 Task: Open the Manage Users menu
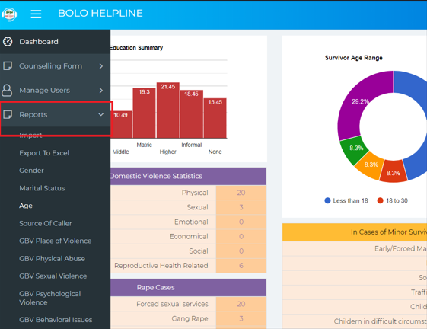tap(55, 90)
